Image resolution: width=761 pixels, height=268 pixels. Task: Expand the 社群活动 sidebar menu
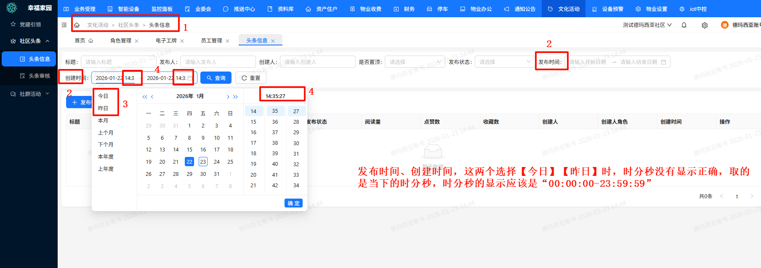(x=30, y=94)
